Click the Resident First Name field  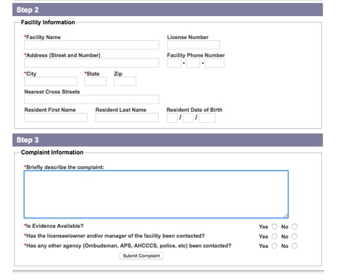tap(56, 117)
